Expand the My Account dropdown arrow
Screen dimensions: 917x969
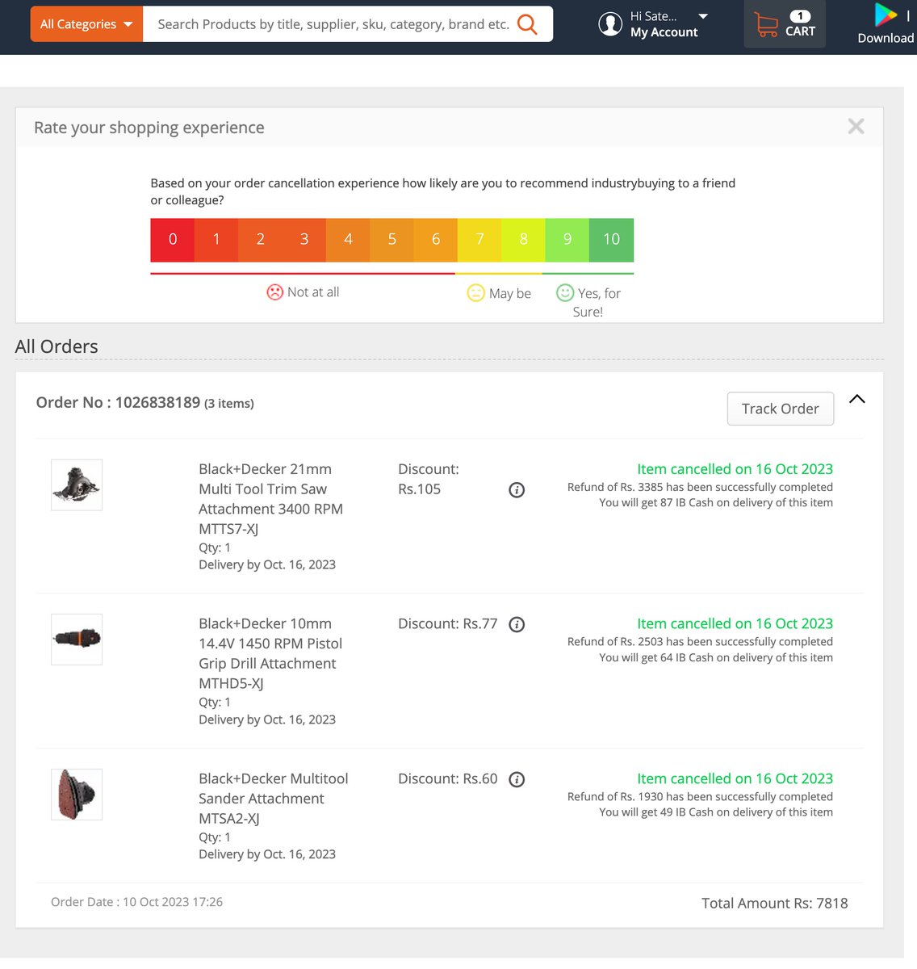[703, 16]
